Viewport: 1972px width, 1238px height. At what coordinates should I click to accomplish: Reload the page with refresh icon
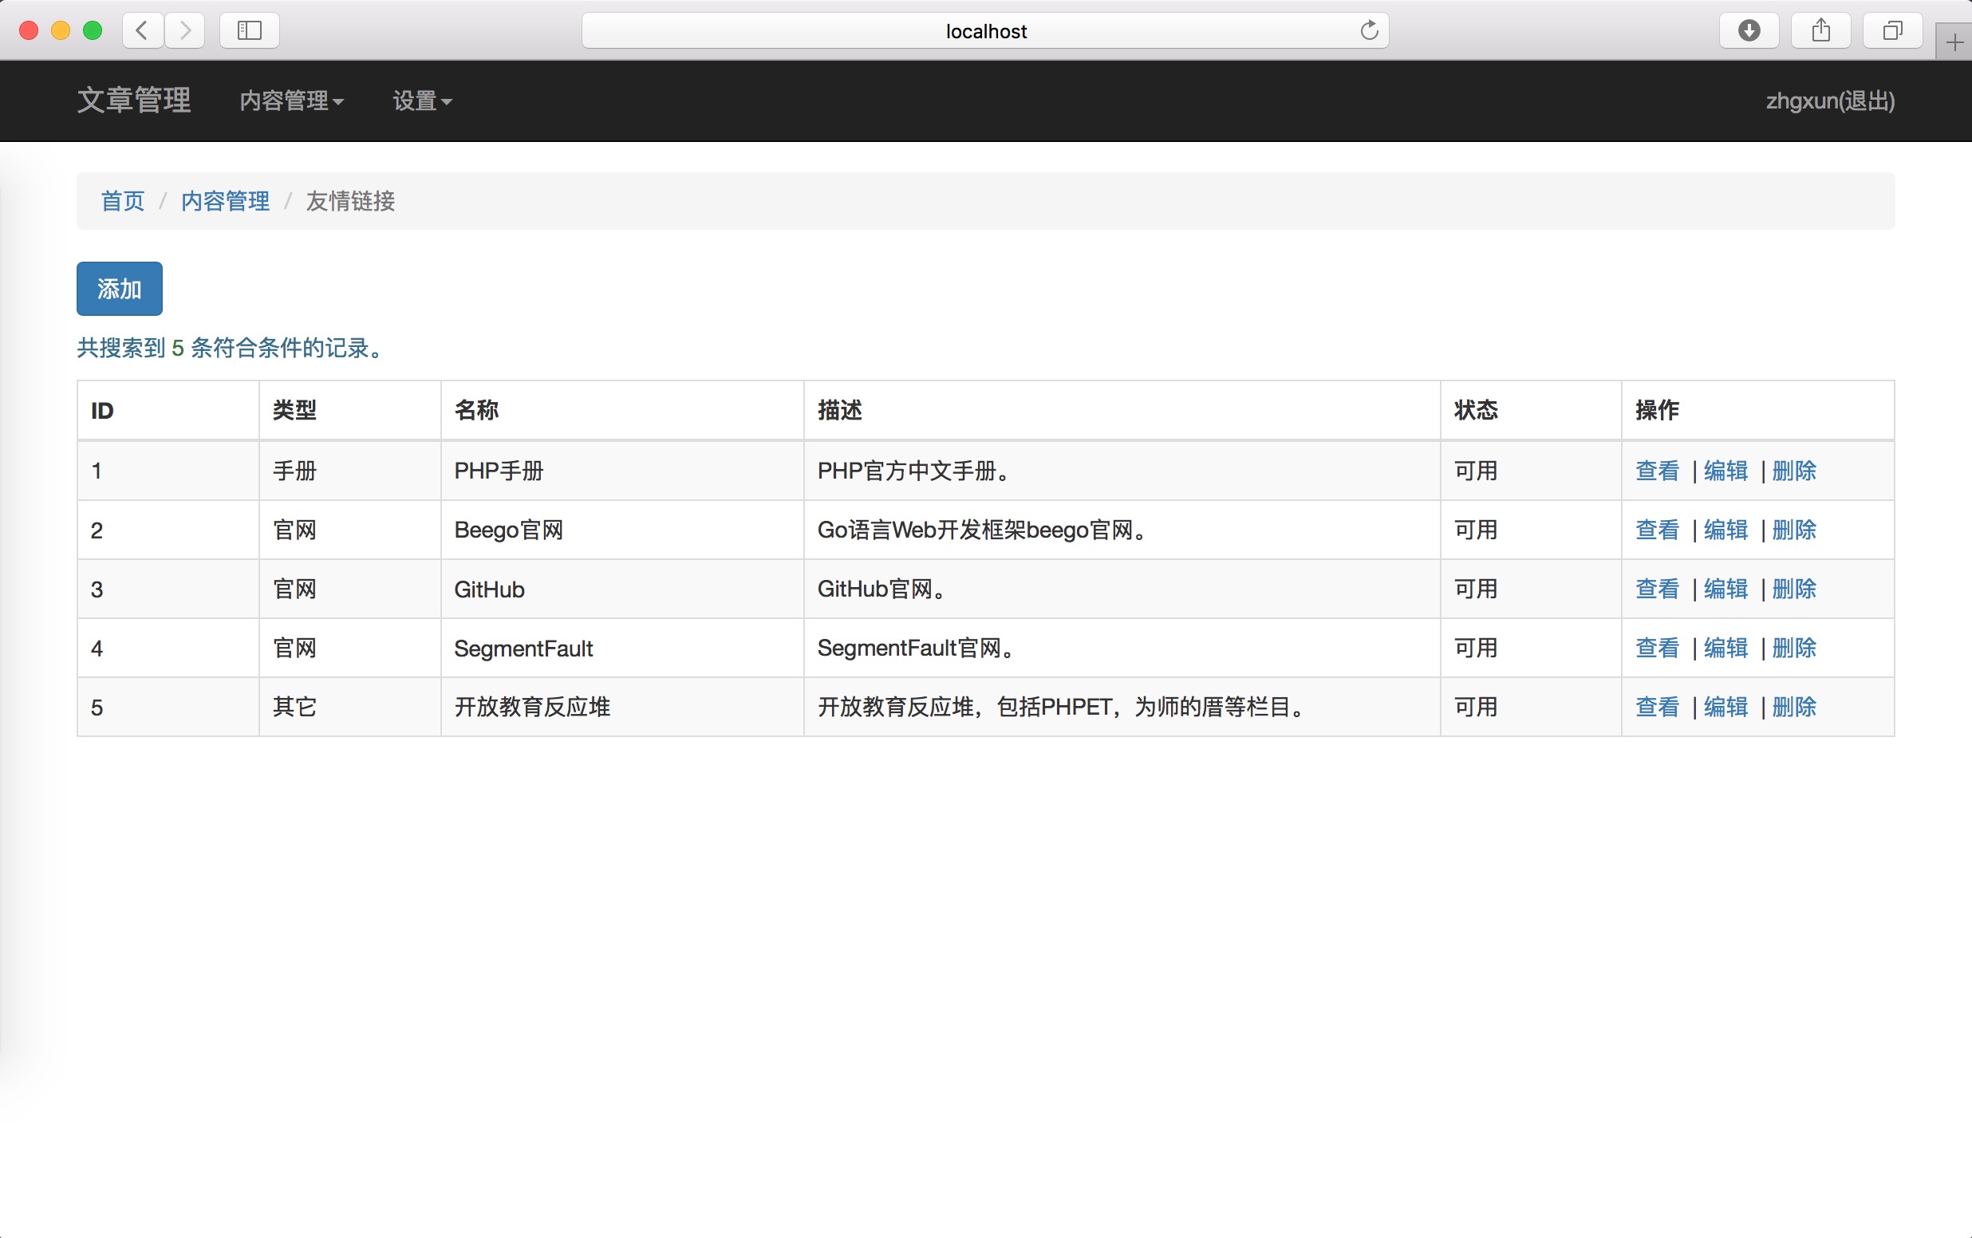tap(1369, 31)
